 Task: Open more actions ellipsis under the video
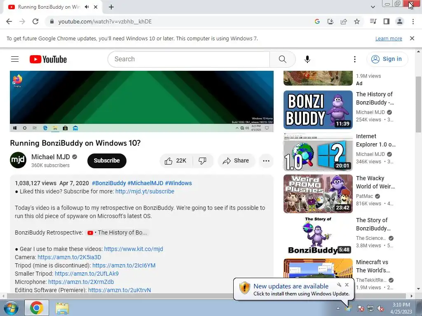tap(266, 161)
